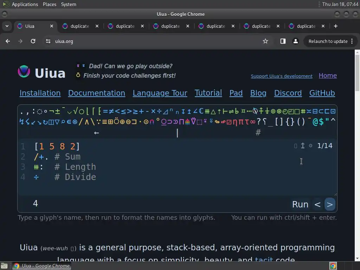
Task: Insert the less-or-equal (≤) glyph
Action: point(123,111)
